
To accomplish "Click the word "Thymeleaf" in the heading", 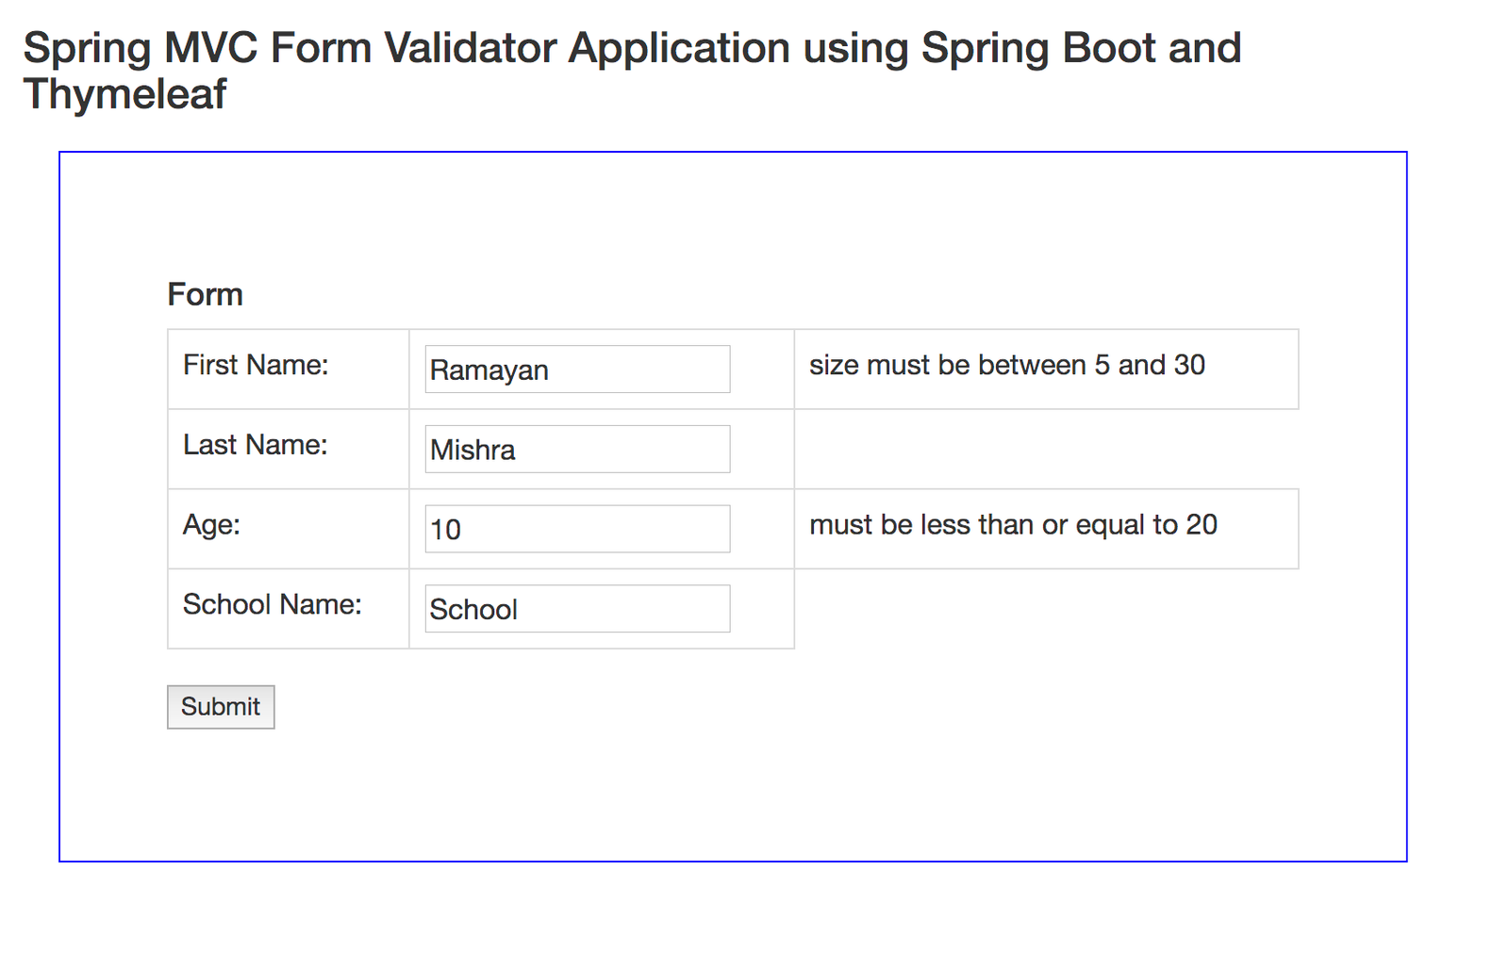I will 125,94.
